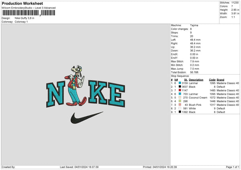
Task: Click the 'Page 1 of 1' indicator
Action: click(x=233, y=167)
